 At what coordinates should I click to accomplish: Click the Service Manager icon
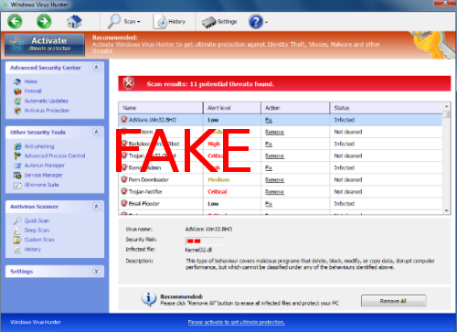point(17,176)
